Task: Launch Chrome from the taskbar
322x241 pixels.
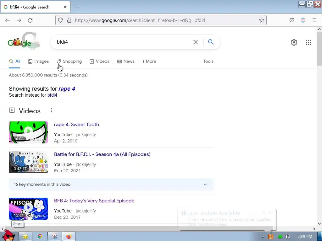Action: point(40,237)
